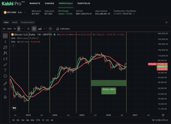Set chart range to YTD
171x124 pixels.
click(38, 120)
